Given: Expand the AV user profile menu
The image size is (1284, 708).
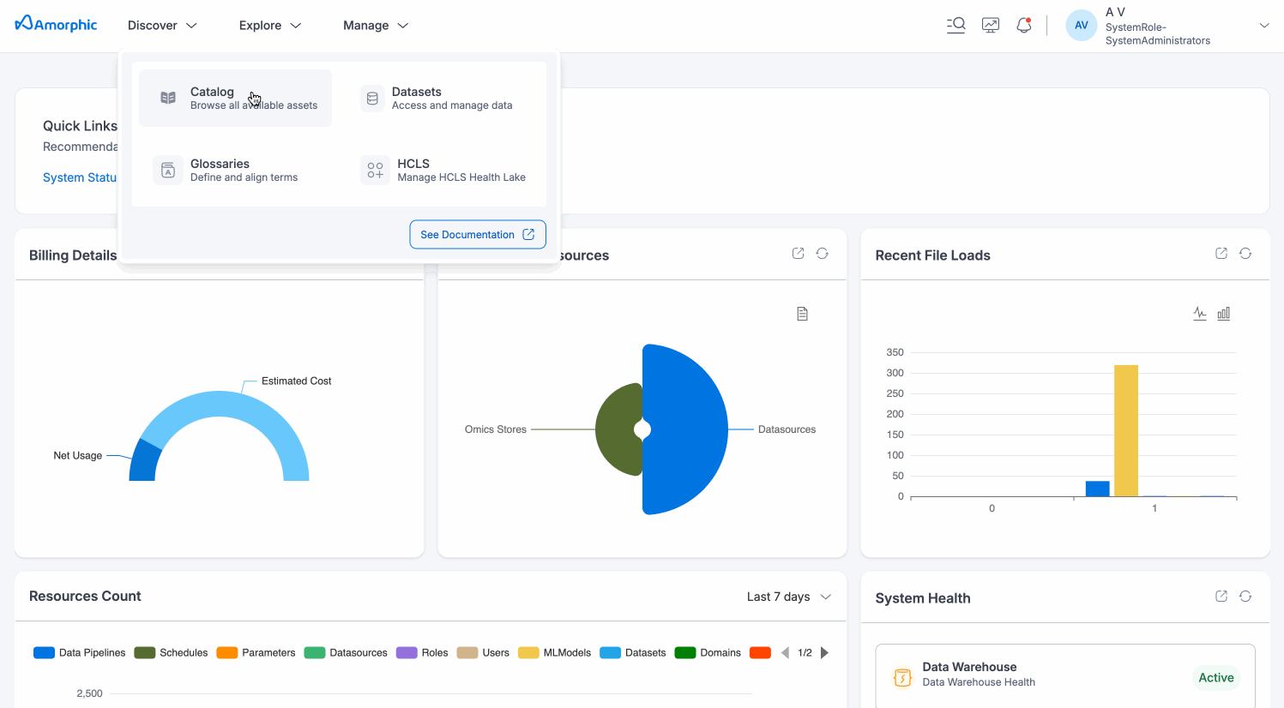Looking at the screenshot, I should coord(1263,26).
